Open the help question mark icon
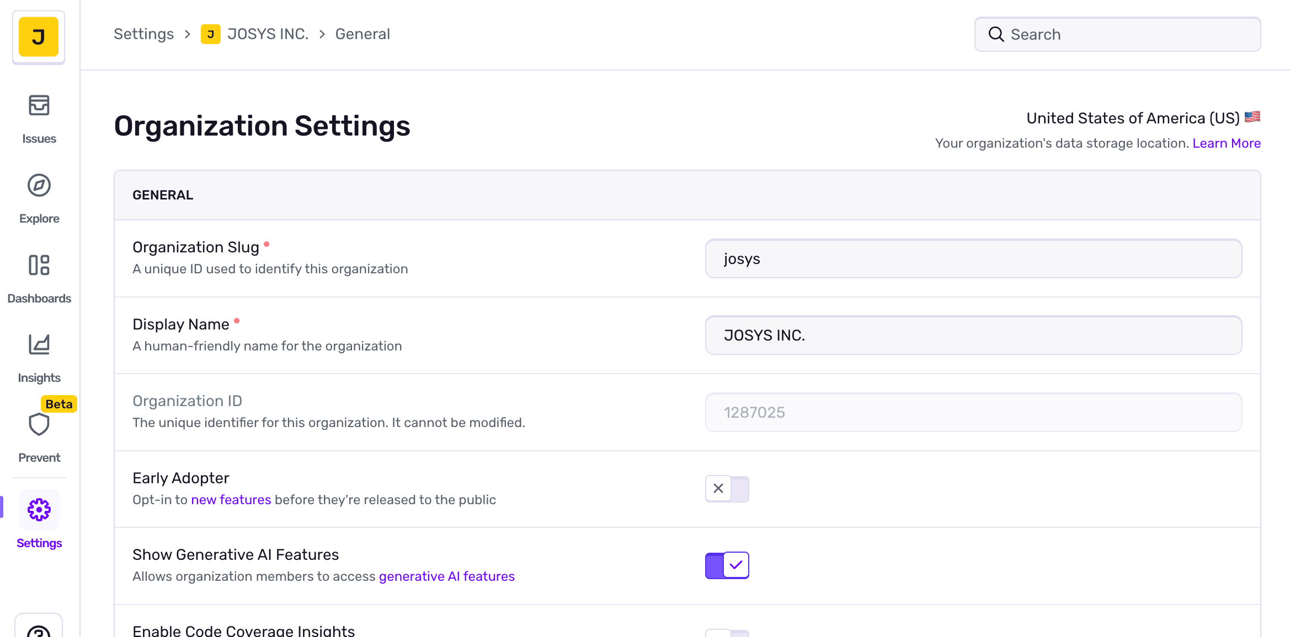 tap(39, 631)
